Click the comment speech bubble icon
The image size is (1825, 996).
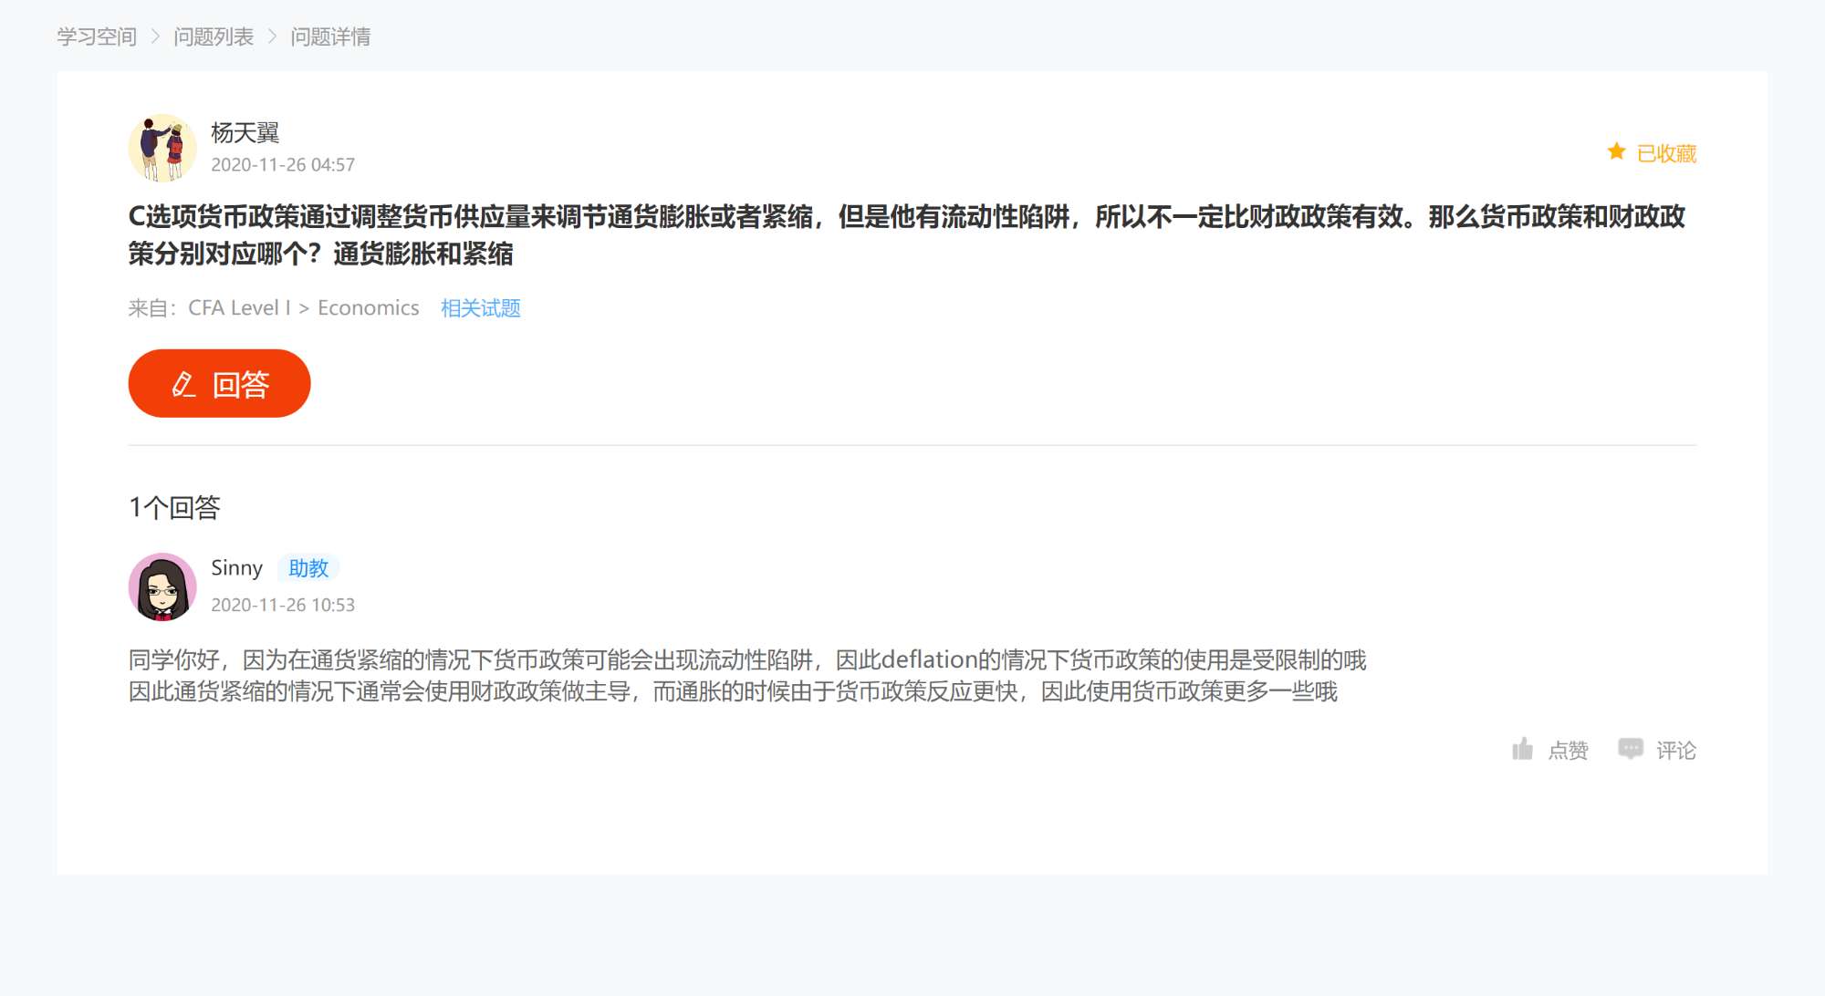click(1630, 749)
